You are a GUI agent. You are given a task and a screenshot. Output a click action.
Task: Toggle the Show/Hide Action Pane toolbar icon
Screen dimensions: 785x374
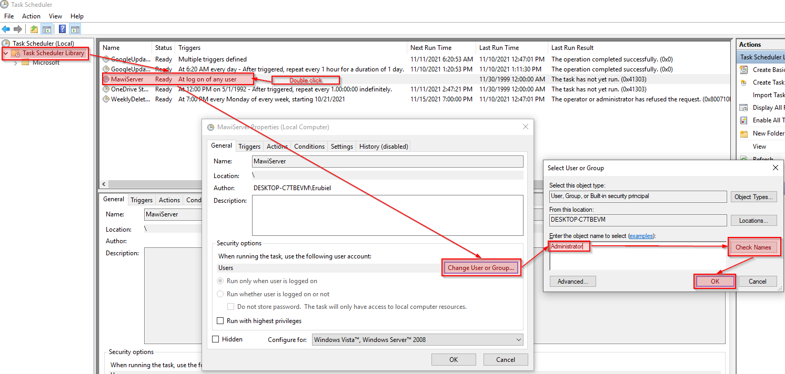point(75,29)
